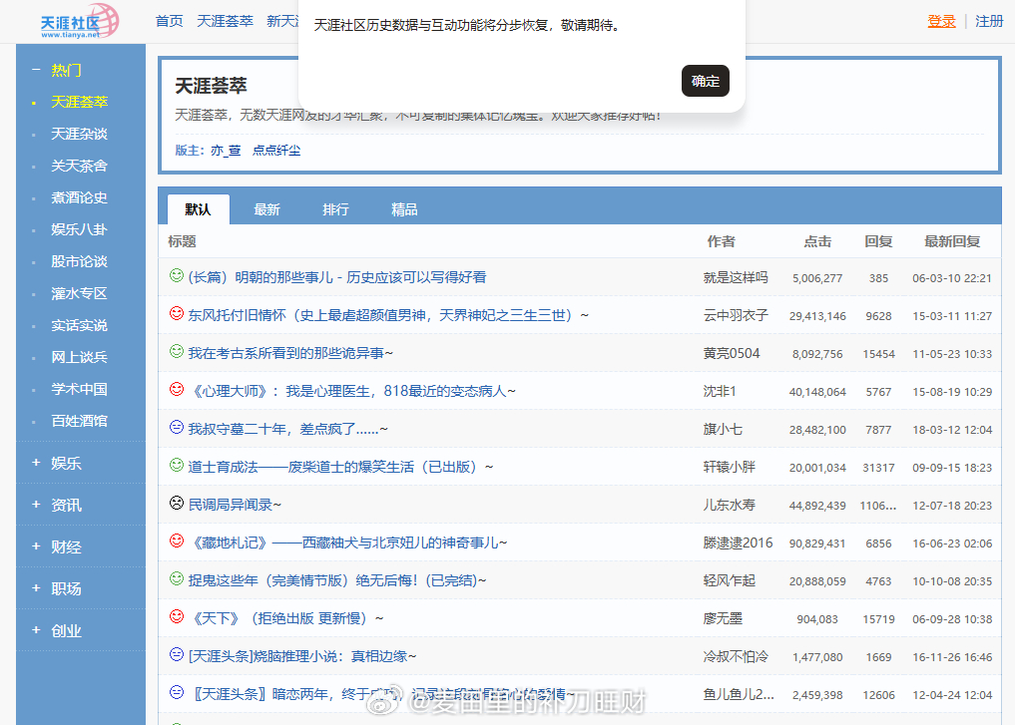1015x725 pixels.
Task: Click author name 轩辕小胖
Action: click(x=730, y=467)
